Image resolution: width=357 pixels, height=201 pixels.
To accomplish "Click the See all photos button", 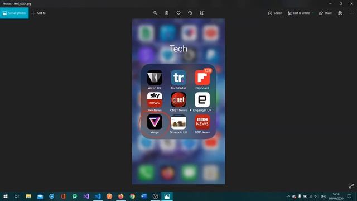I will [x=15, y=13].
